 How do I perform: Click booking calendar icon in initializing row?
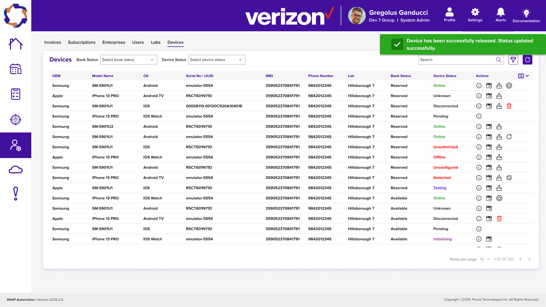tap(489, 239)
